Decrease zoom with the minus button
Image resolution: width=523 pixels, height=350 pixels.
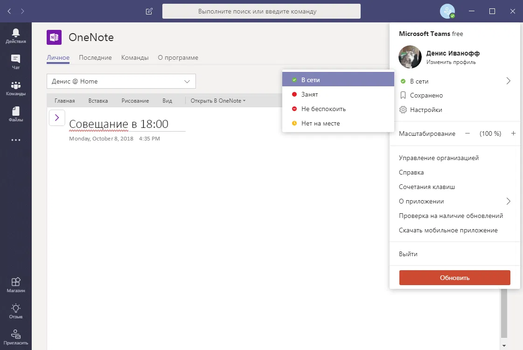(467, 133)
